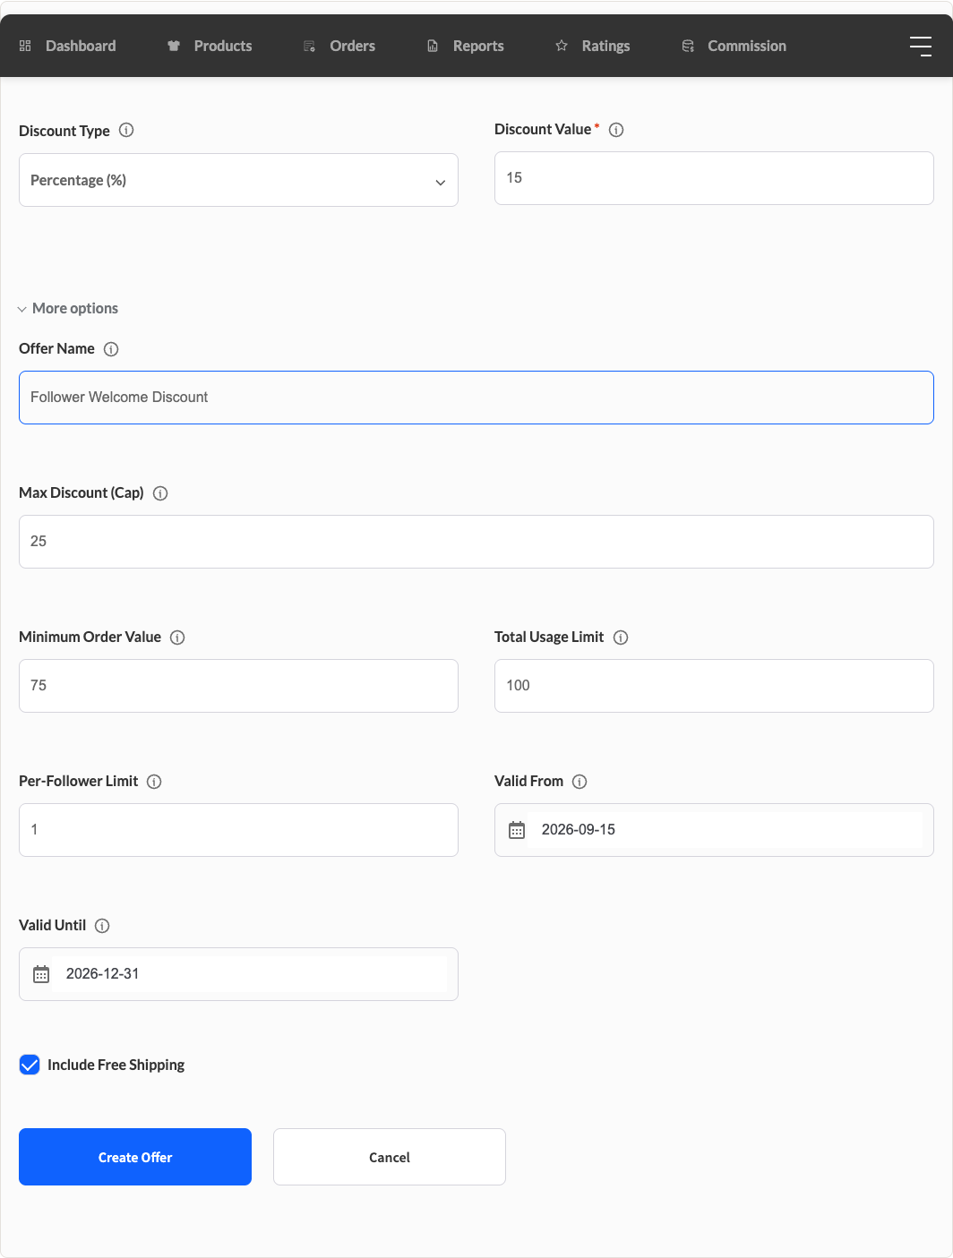Viewport: 953px width, 1258px height.
Task: Open the Products menu item
Action: click(210, 46)
